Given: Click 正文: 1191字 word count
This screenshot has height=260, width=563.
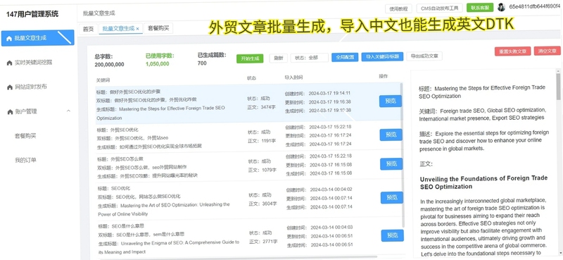Looking at the screenshot, I should click(x=262, y=141).
